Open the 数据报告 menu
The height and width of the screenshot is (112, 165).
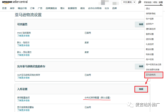click(72, 8)
